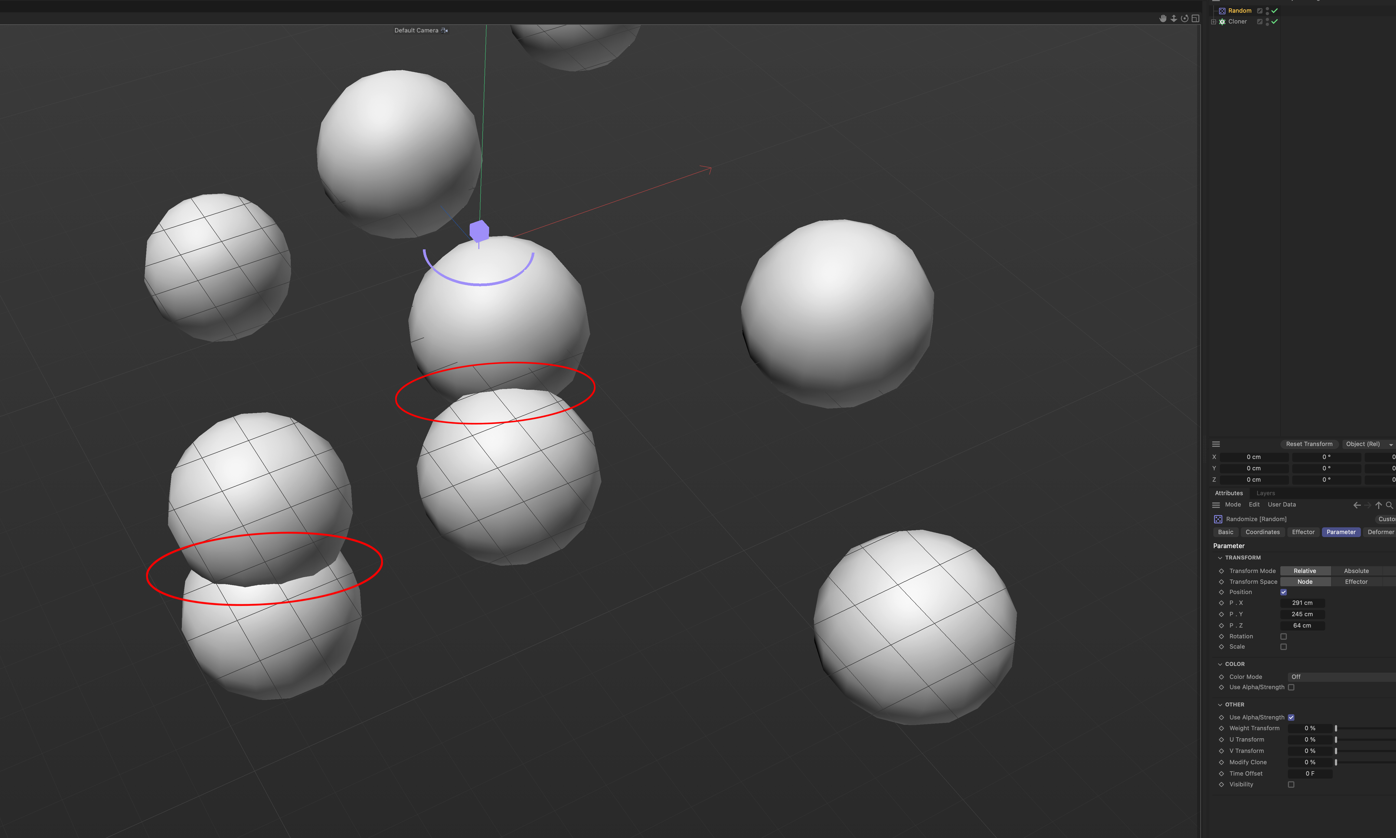The width and height of the screenshot is (1396, 838).
Task: Go forward with the right arrow icon
Action: click(1368, 505)
